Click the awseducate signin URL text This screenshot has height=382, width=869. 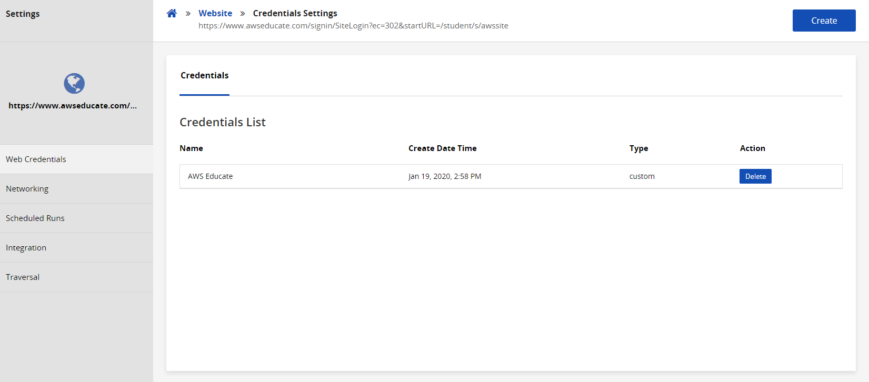(353, 26)
